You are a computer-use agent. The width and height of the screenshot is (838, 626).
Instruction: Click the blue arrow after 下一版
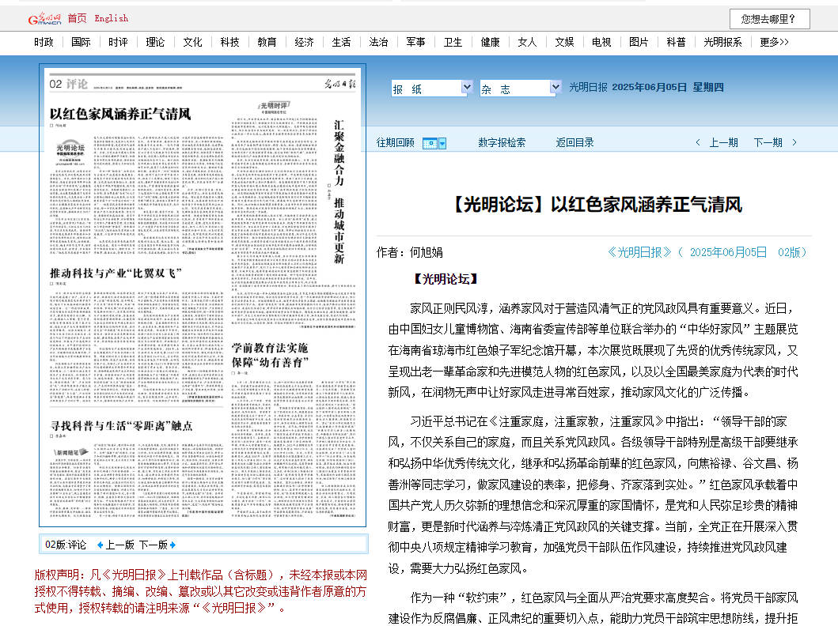[x=173, y=545]
